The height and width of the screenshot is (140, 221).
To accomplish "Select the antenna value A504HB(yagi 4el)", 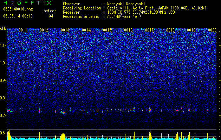I will (x=124, y=16).
